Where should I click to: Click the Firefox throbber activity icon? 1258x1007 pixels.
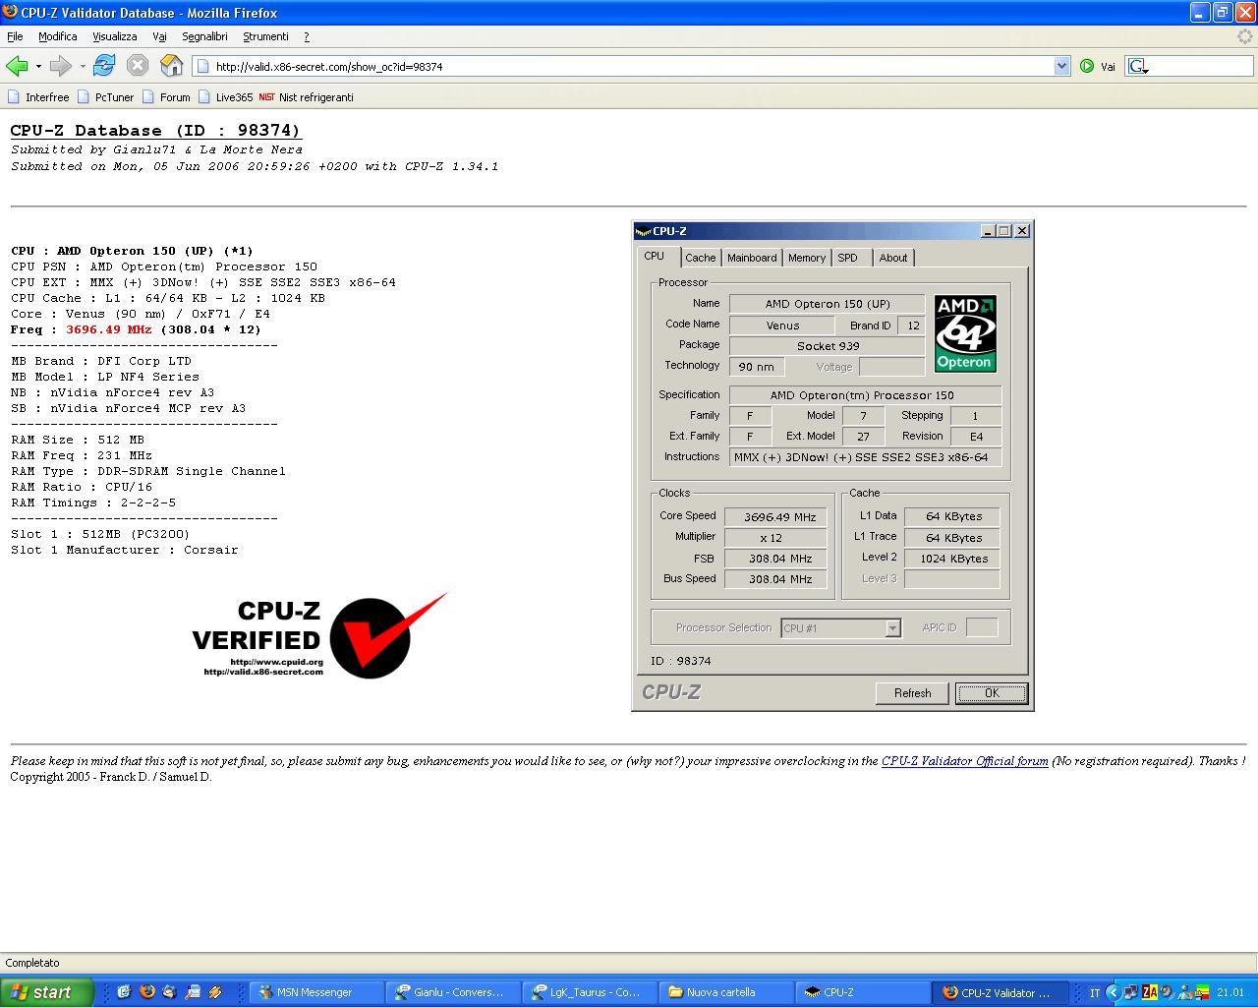[1245, 36]
